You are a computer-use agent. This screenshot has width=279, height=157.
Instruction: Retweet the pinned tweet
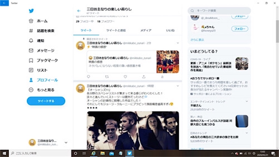[x=107, y=77]
